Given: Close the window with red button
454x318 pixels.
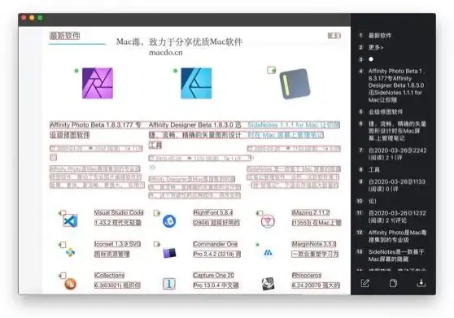Looking at the screenshot, I should pyautogui.click(x=24, y=18).
